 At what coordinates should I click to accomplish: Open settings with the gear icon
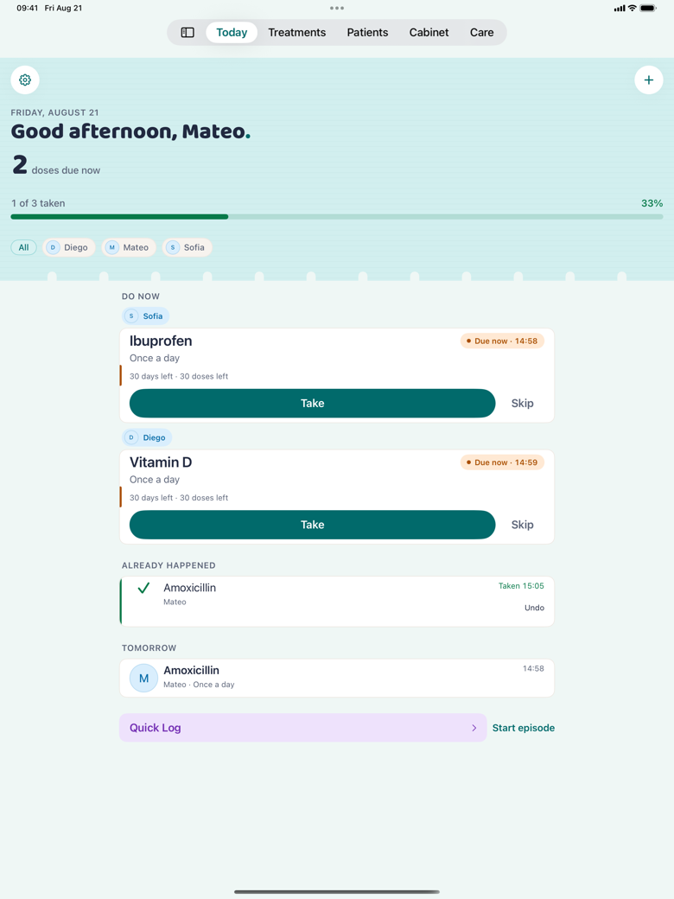tap(25, 80)
